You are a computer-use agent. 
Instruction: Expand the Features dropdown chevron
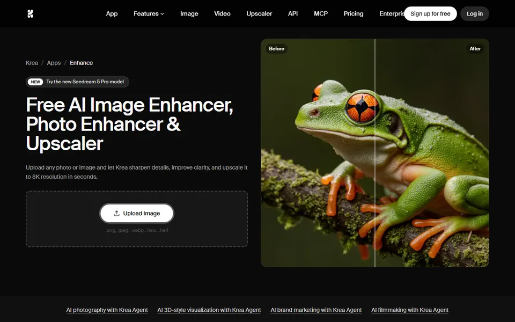click(162, 14)
